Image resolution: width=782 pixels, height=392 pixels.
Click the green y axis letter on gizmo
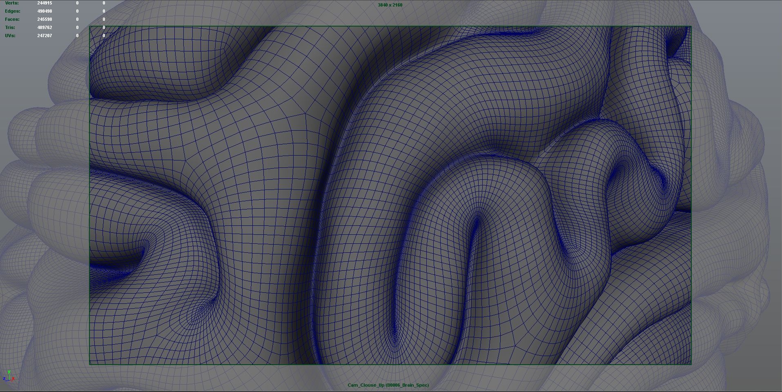tap(9, 372)
